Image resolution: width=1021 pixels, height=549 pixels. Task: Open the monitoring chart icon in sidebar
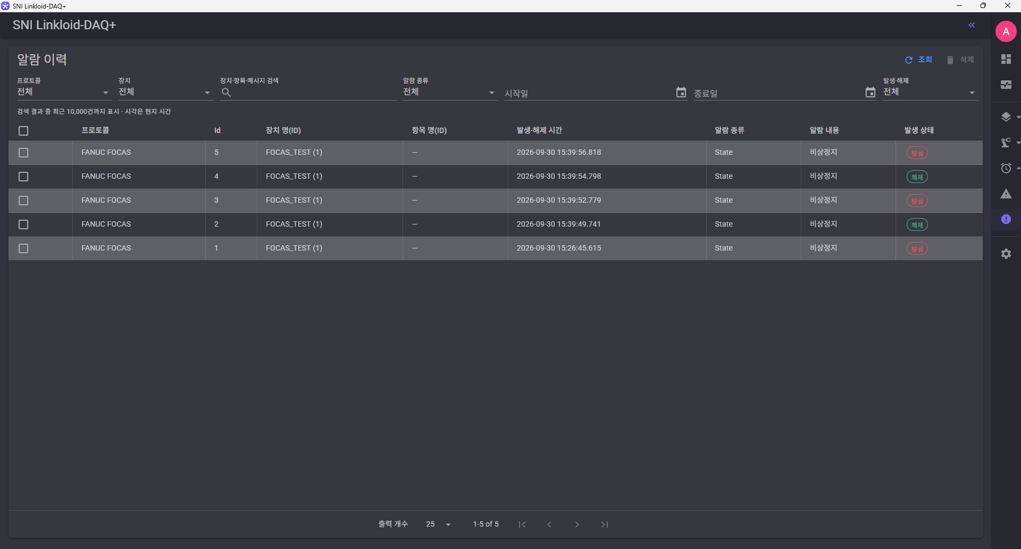[1006, 85]
